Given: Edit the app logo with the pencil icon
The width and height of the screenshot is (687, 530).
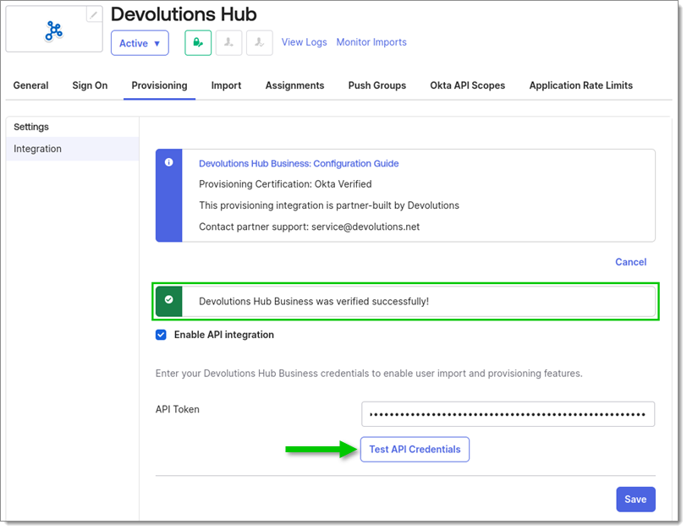Looking at the screenshot, I should pyautogui.click(x=94, y=14).
